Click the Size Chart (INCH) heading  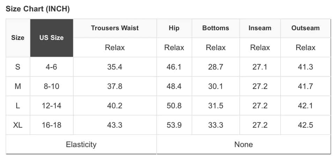38,9
